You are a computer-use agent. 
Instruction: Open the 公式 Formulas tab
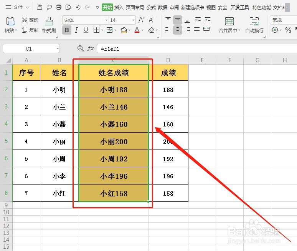pos(151,8)
